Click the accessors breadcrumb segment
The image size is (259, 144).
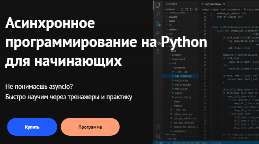[234, 9]
